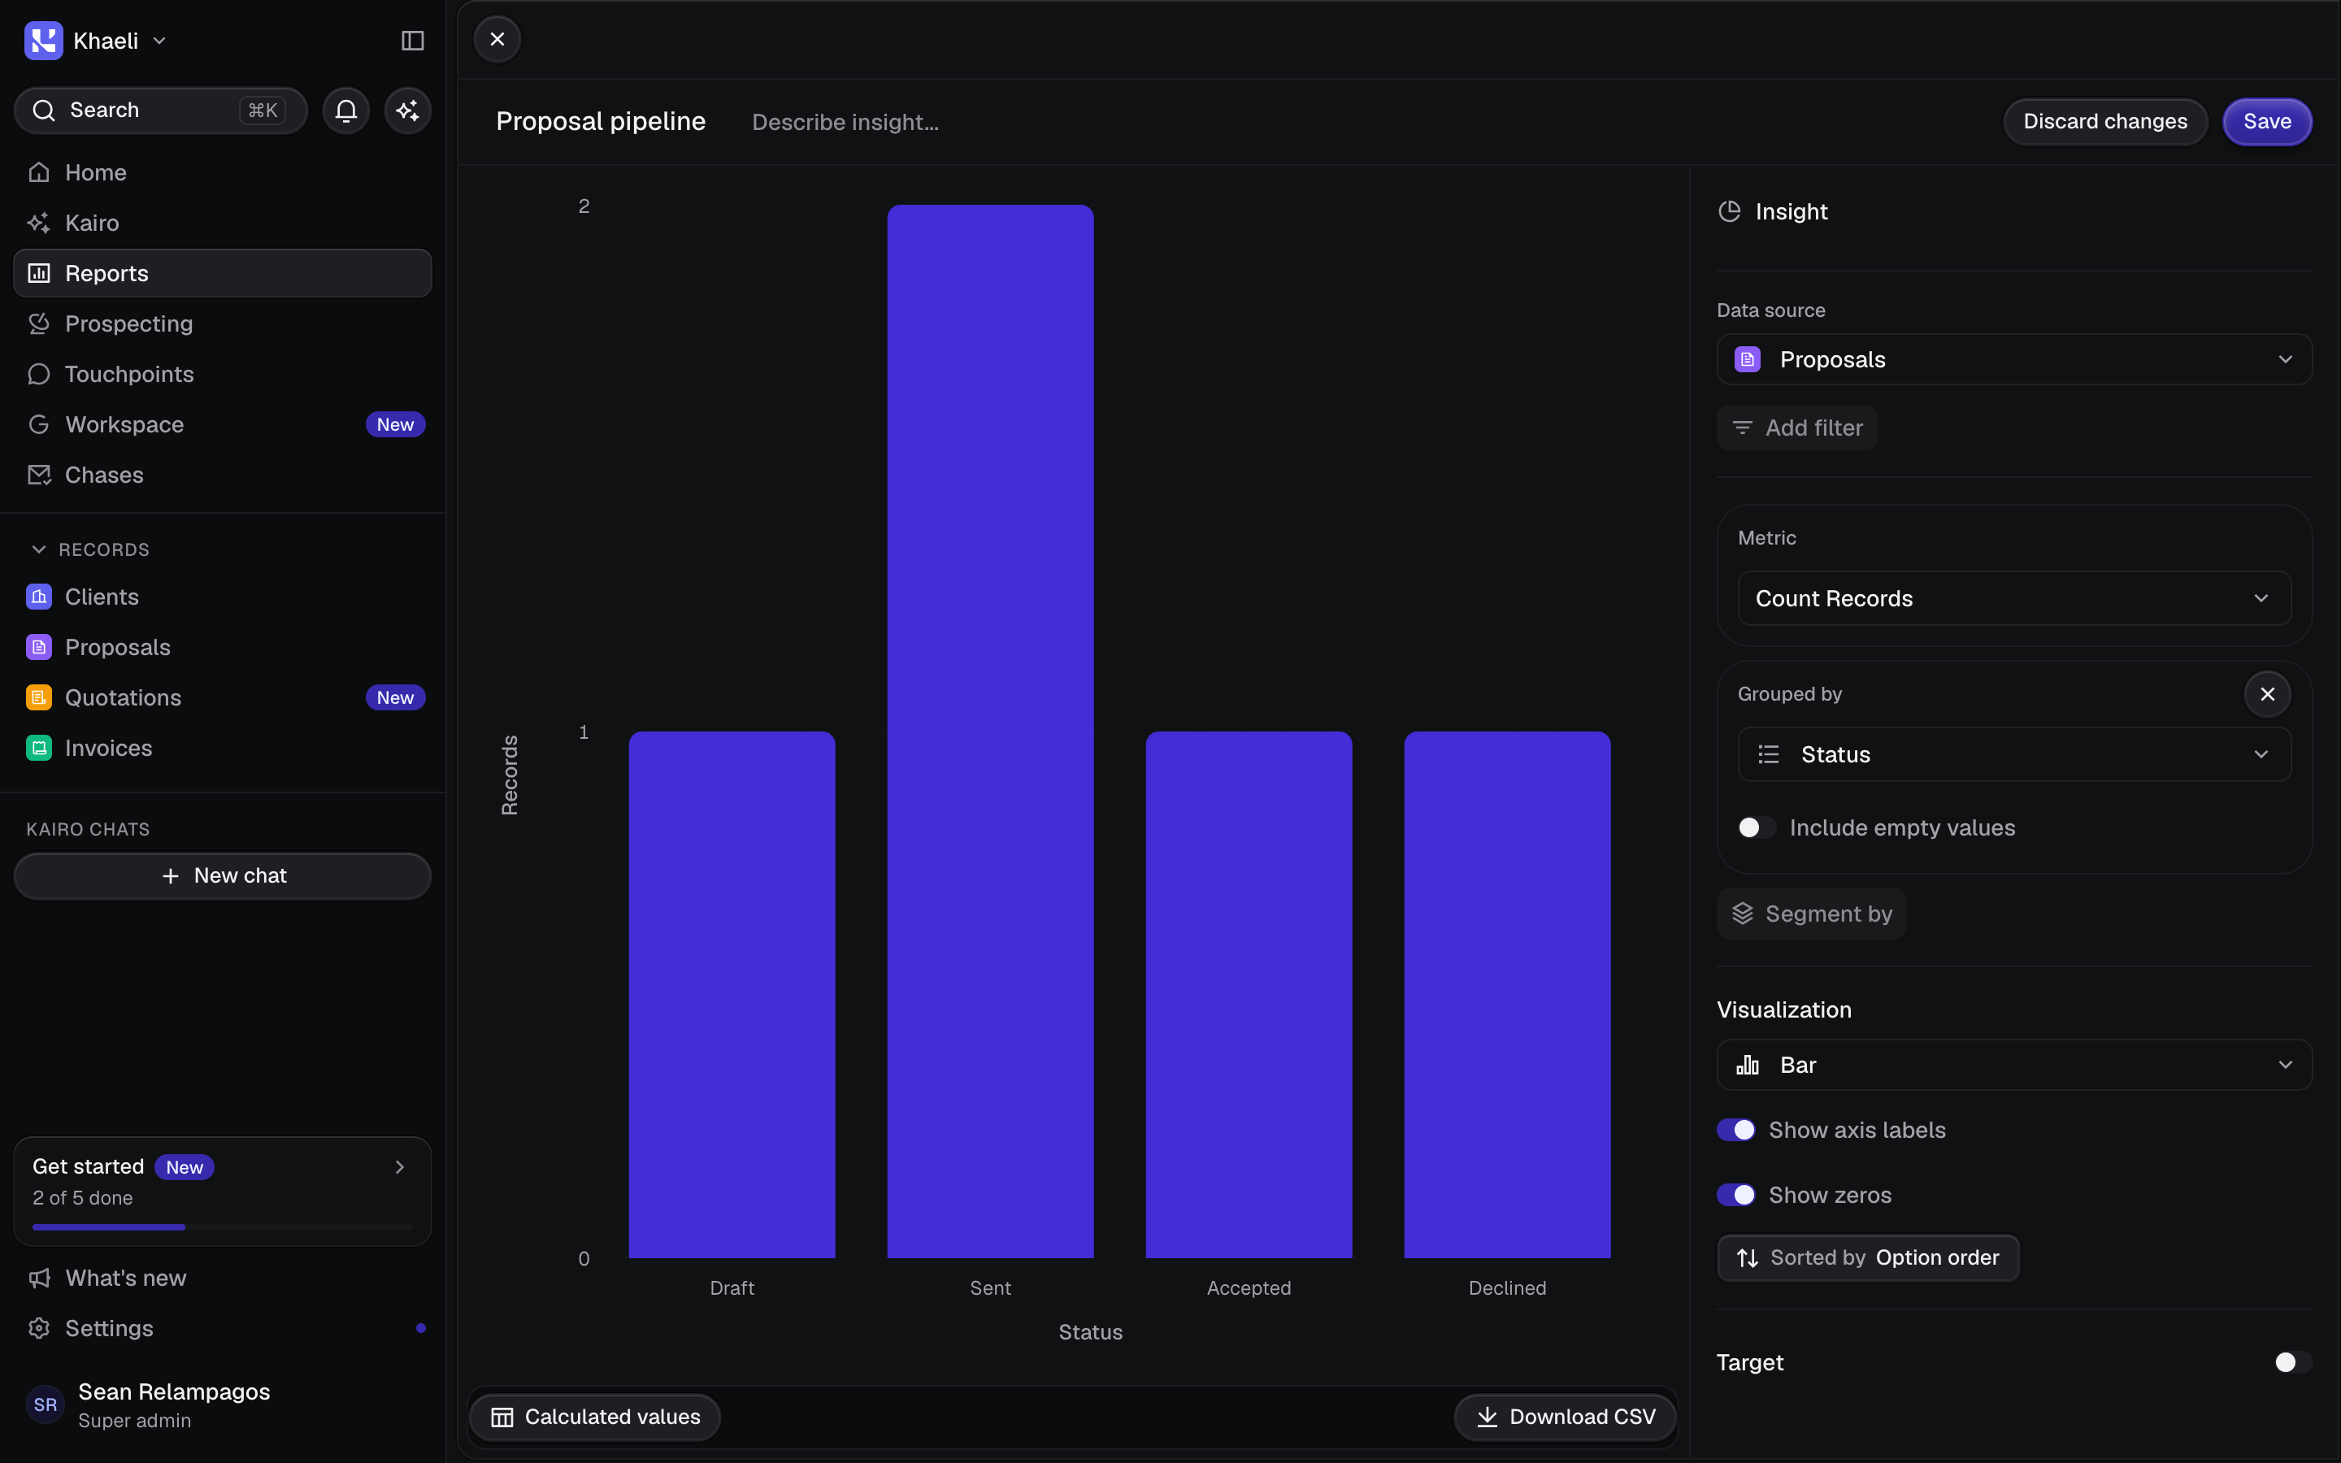Click the Home house icon
This screenshot has height=1463, width=2341.
39,172
